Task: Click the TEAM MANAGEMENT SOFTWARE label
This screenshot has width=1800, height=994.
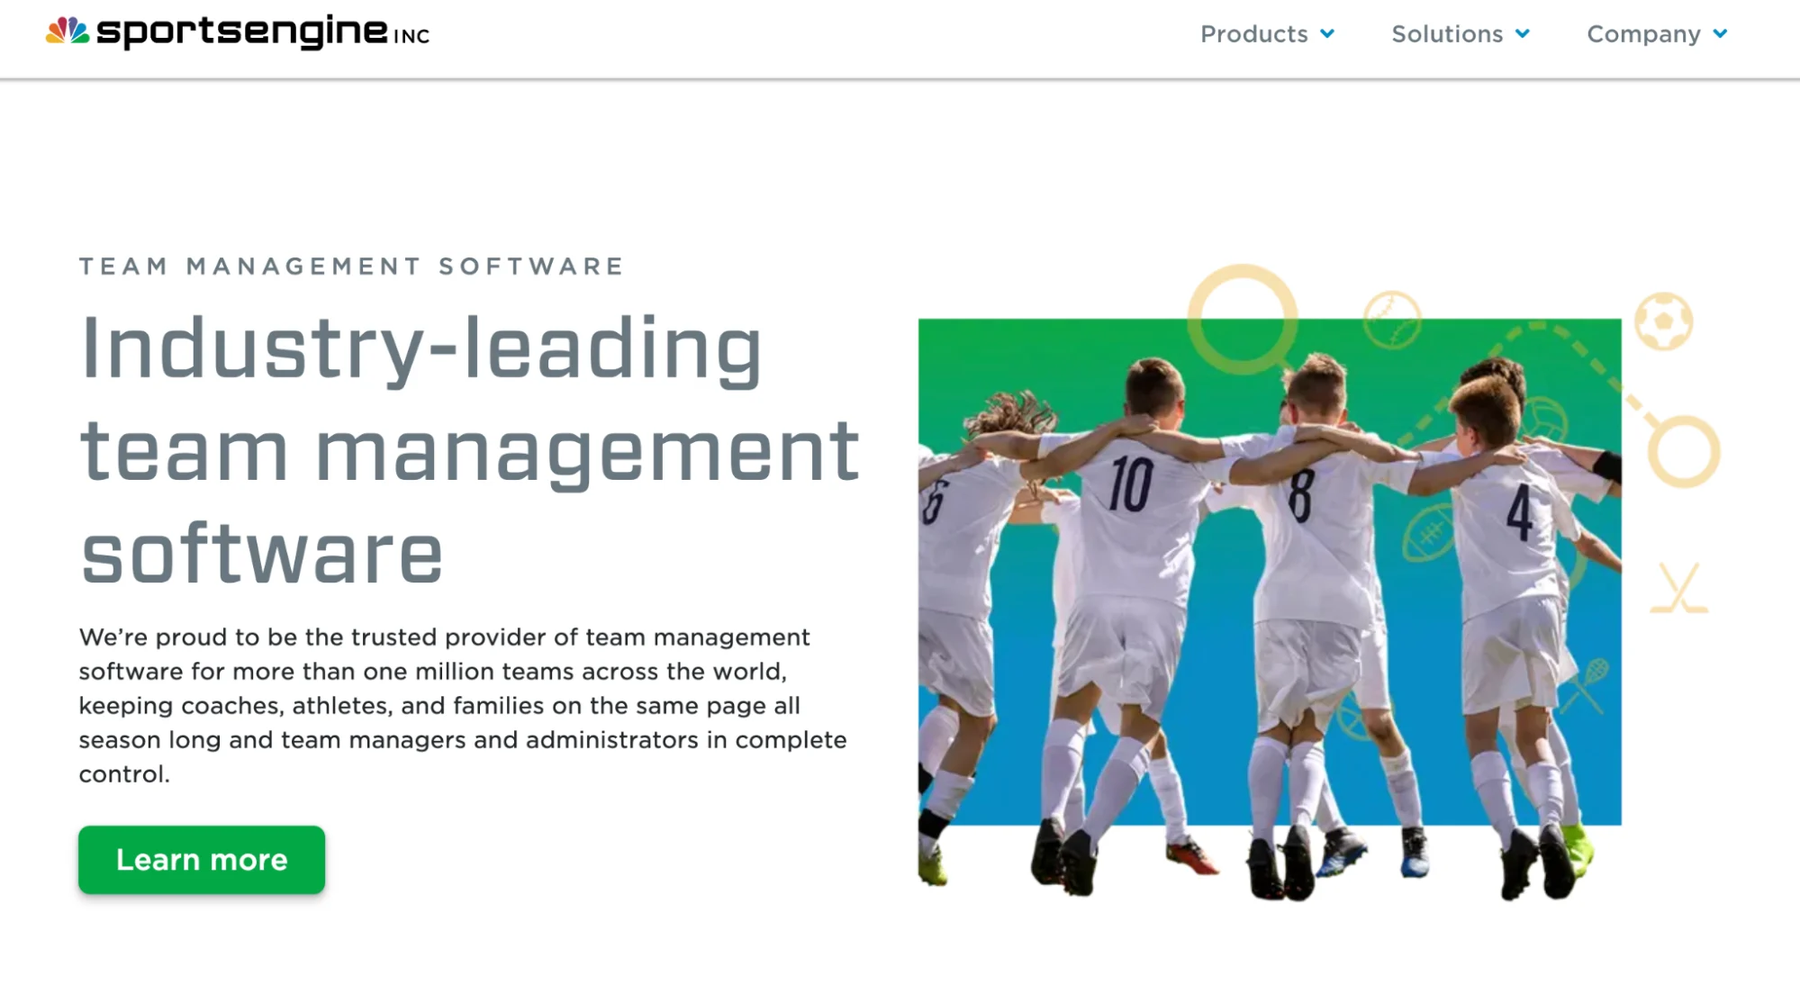Action: click(x=350, y=266)
